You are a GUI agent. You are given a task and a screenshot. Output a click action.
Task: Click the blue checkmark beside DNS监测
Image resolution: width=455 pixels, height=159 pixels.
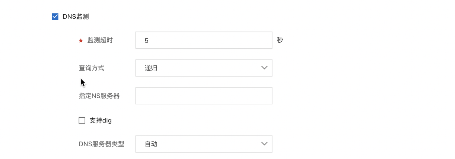(55, 17)
